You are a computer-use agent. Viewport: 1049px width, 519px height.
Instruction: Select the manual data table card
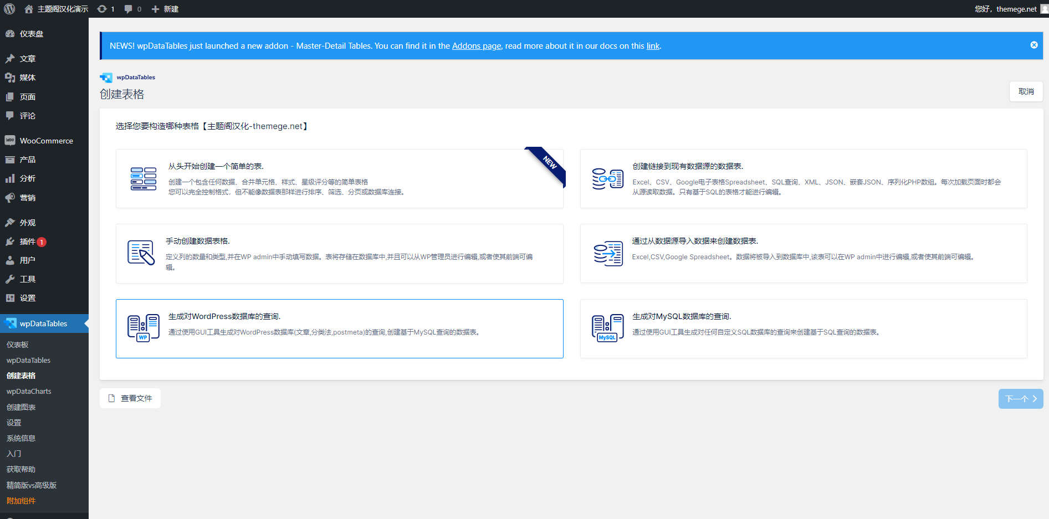tap(340, 254)
